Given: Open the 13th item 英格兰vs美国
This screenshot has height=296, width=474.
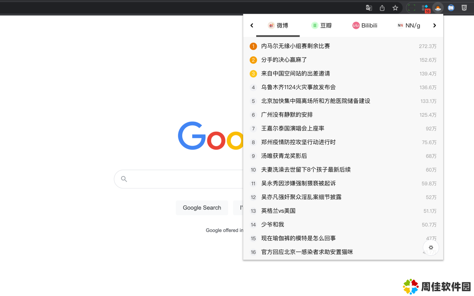Looking at the screenshot, I should click(278, 211).
